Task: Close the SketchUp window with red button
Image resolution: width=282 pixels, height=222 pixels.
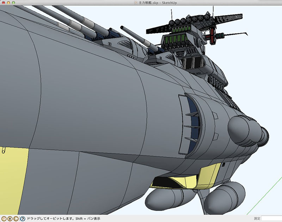Action: point(4,3)
